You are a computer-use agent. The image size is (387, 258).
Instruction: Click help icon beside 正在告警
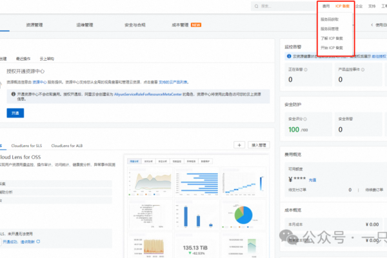click(x=306, y=70)
